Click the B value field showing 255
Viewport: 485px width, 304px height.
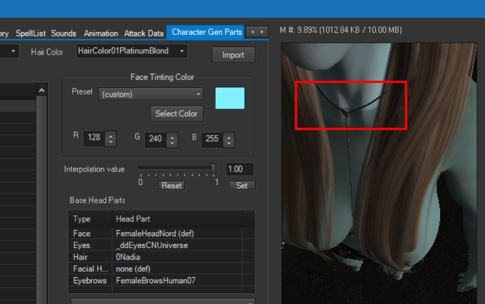coord(212,139)
